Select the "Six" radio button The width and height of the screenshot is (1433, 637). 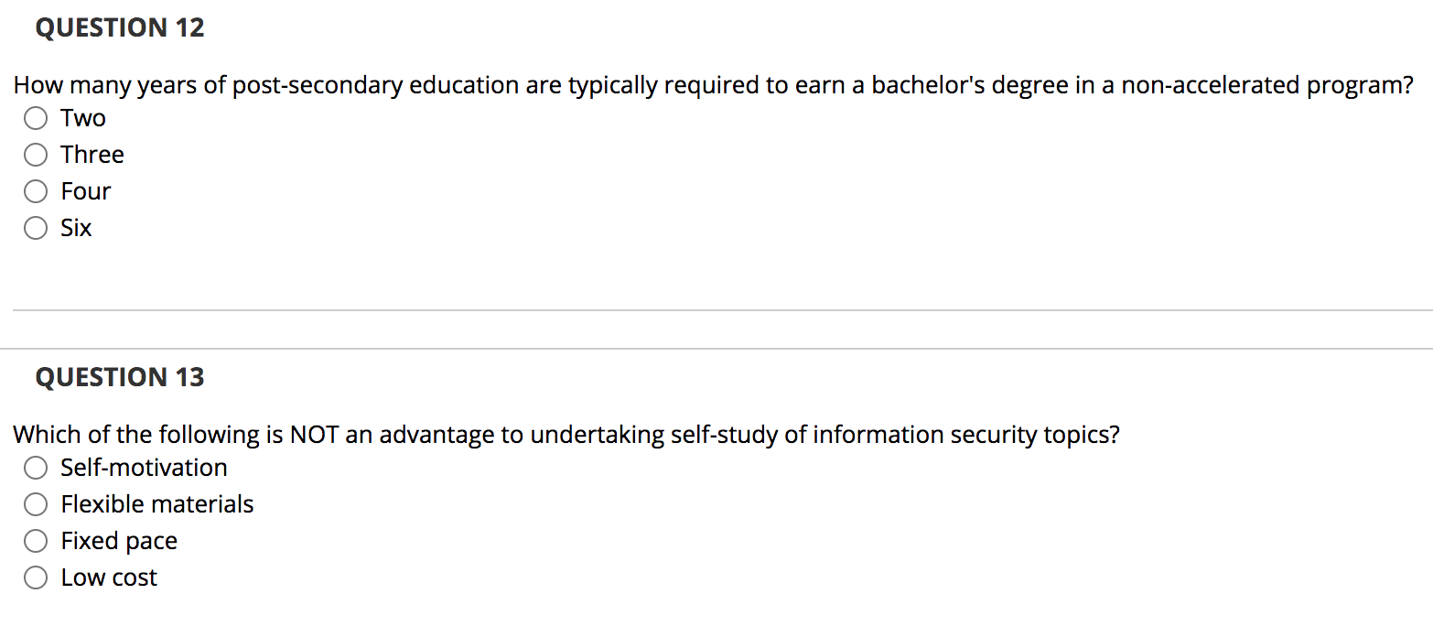pos(36,228)
